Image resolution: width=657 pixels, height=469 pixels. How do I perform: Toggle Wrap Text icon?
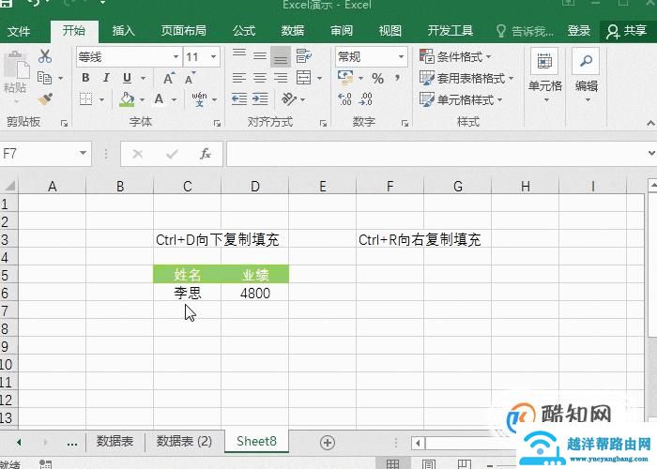click(304, 55)
